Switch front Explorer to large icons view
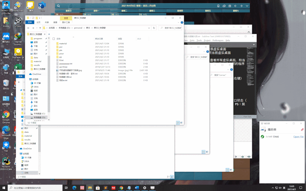This screenshot has width=306, height=191. coord(181,123)
